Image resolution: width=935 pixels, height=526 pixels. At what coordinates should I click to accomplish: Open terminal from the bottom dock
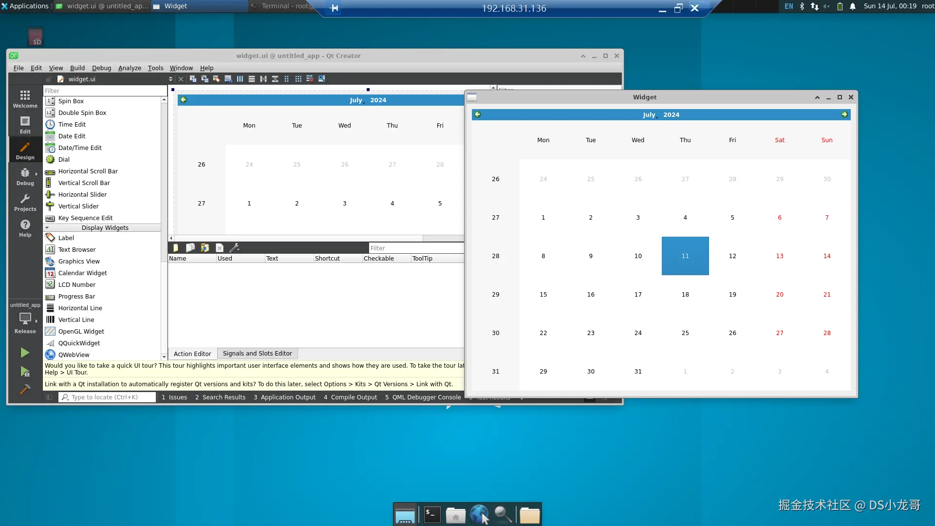tap(432, 515)
